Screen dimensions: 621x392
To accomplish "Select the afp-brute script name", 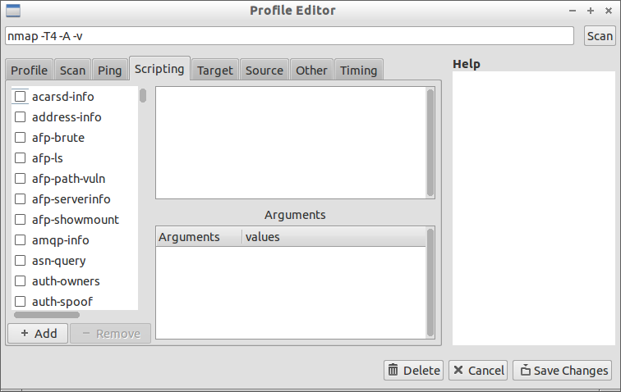I will tap(58, 138).
